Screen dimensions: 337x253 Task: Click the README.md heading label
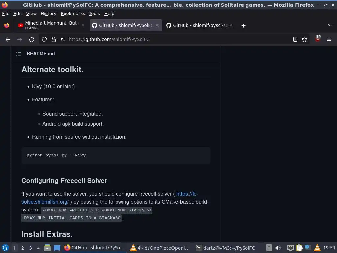point(40,54)
